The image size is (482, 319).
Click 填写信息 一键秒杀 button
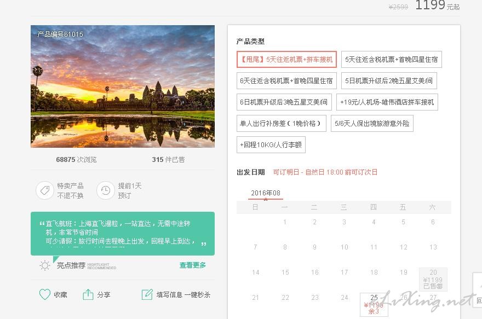(x=183, y=295)
